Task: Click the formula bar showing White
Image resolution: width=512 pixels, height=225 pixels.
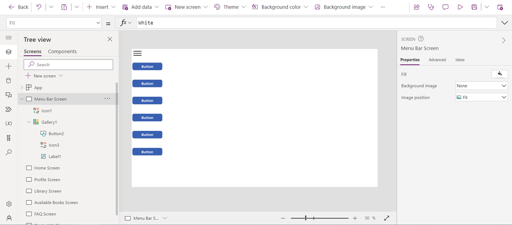Action: click(x=316, y=23)
